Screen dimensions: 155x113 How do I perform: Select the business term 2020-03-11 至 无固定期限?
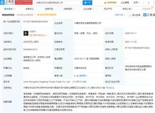[87, 59]
